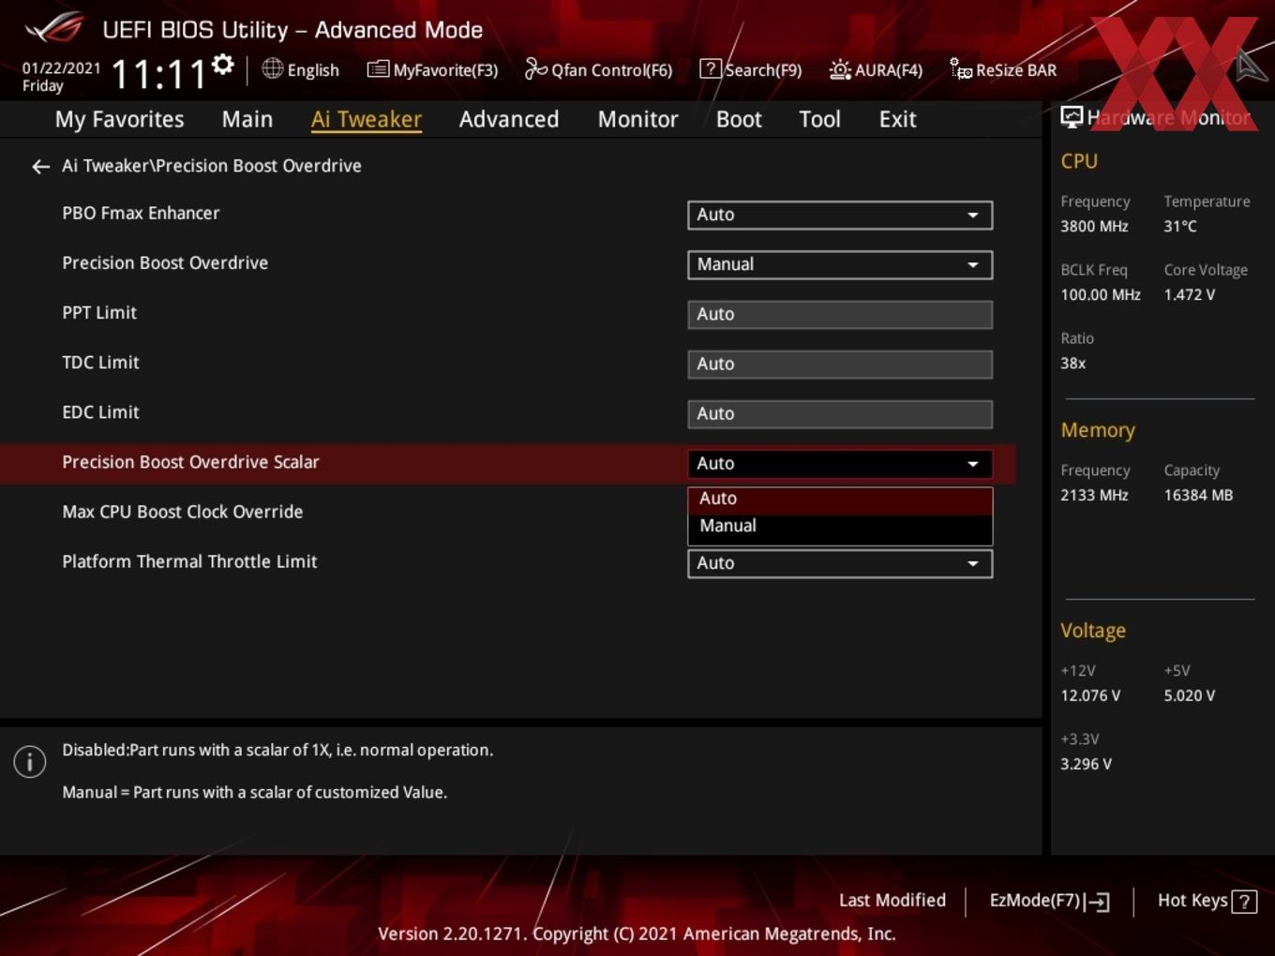Select the Ai Tweaker tab

click(367, 119)
